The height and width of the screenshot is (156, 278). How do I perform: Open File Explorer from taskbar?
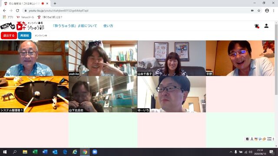[25, 152]
